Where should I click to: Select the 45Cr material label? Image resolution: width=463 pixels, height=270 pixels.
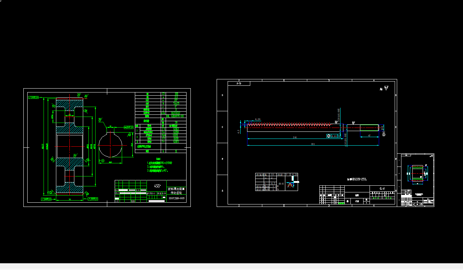point(157,185)
